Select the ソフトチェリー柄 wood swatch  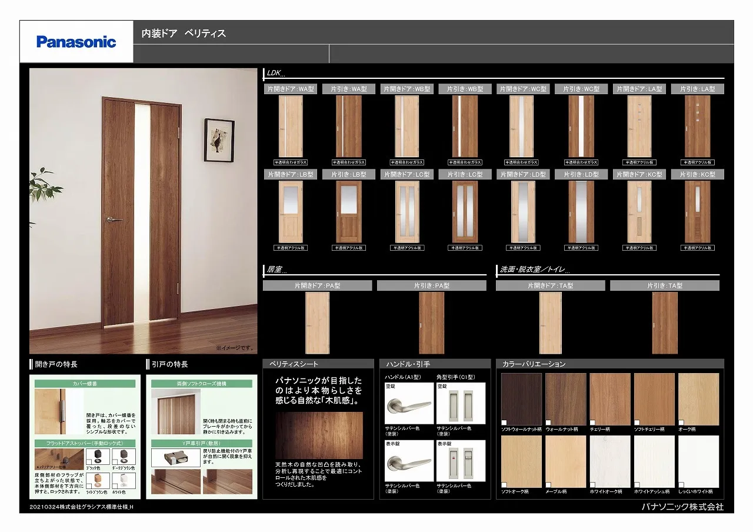coord(654,399)
